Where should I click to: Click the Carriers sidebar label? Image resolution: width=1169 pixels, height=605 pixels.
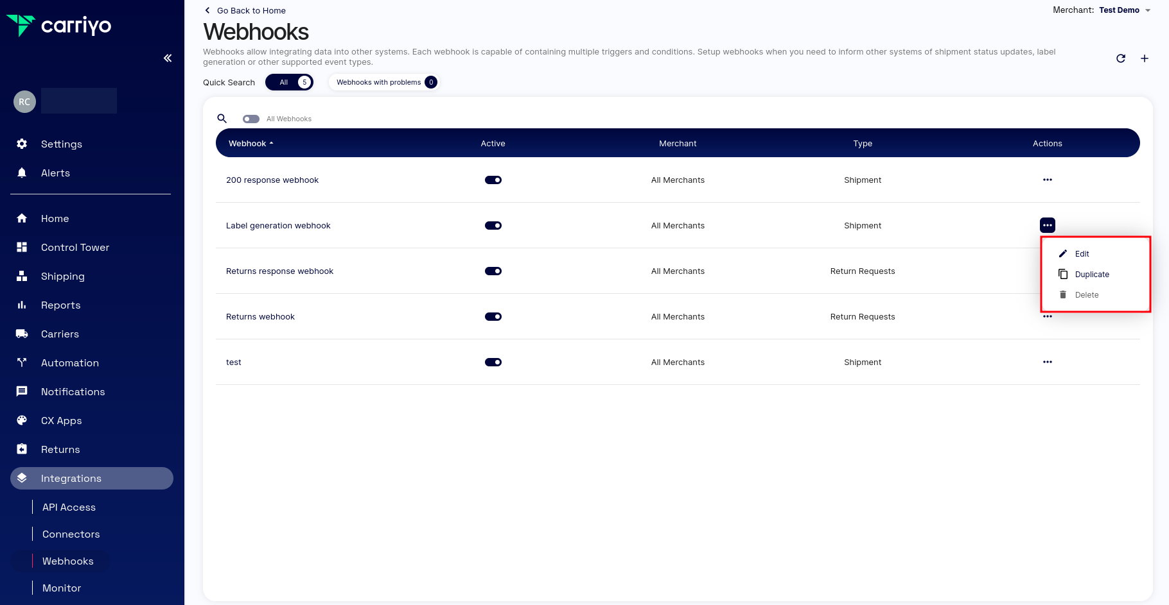[60, 334]
